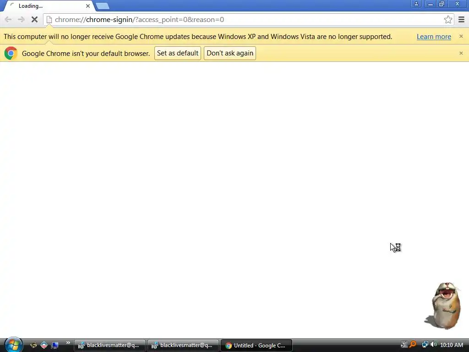Dismiss the default browser infobar
The height and width of the screenshot is (352, 469).
(461, 53)
